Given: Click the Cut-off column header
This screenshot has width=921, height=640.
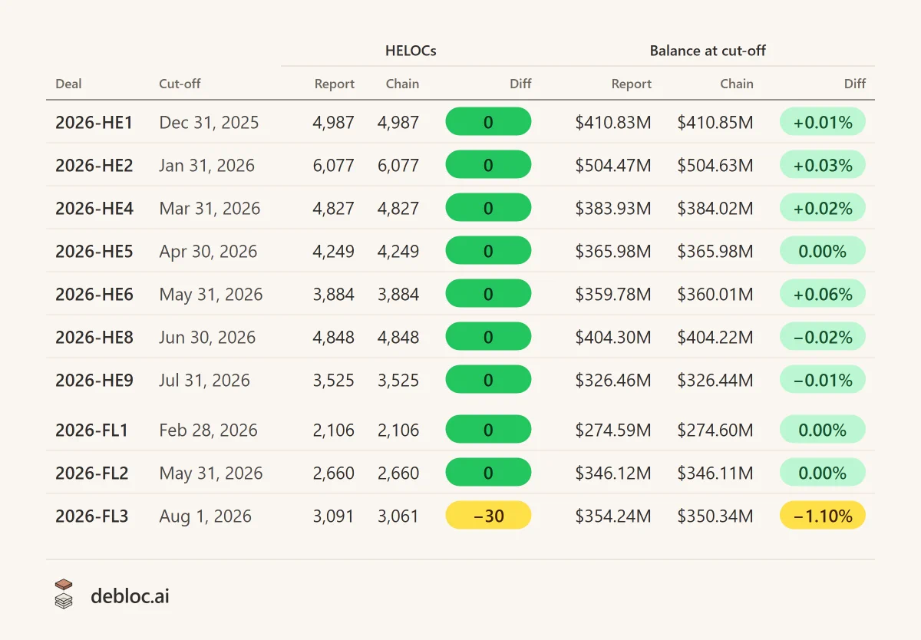Looking at the screenshot, I should pyautogui.click(x=180, y=84).
